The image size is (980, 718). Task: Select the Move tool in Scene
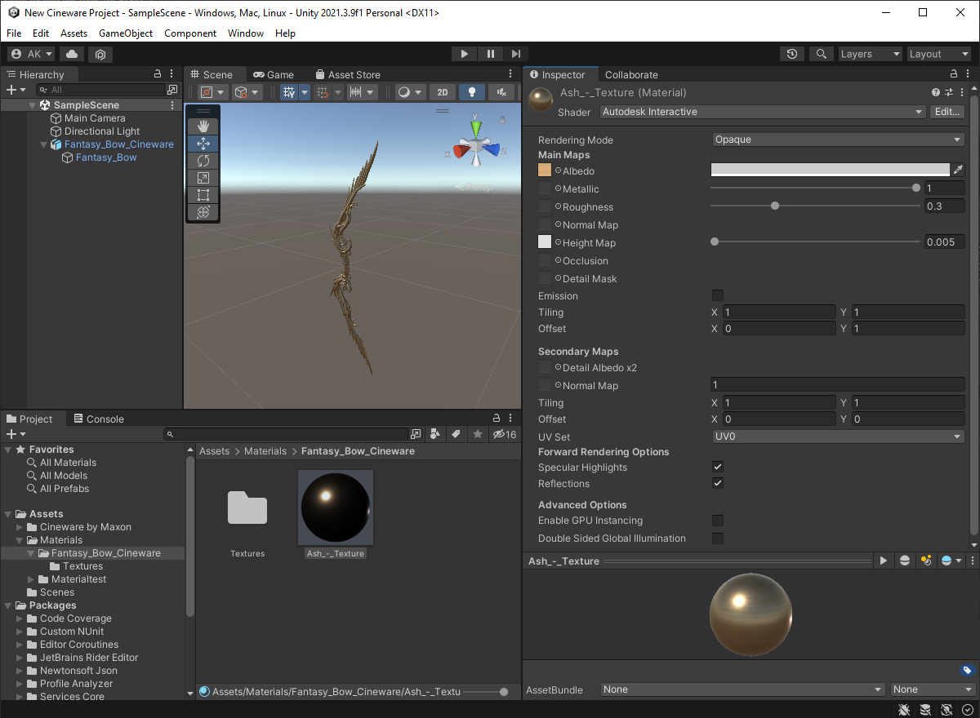(x=203, y=144)
